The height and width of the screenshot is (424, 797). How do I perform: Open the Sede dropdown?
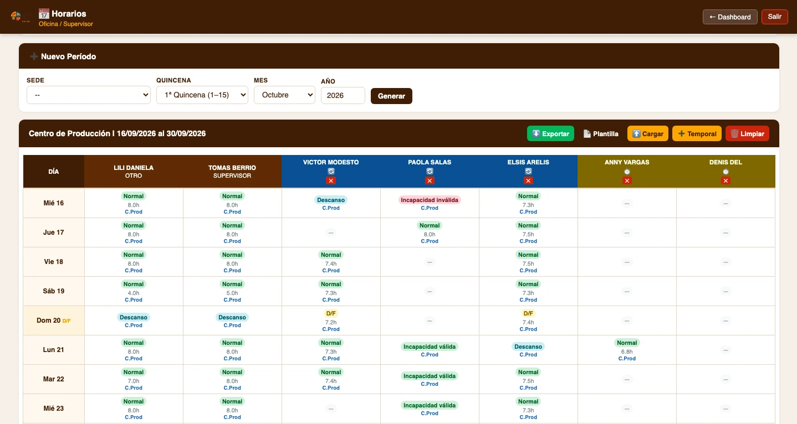pos(89,95)
